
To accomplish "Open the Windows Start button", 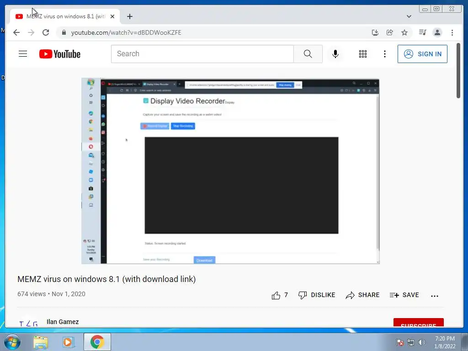I will coord(12,342).
